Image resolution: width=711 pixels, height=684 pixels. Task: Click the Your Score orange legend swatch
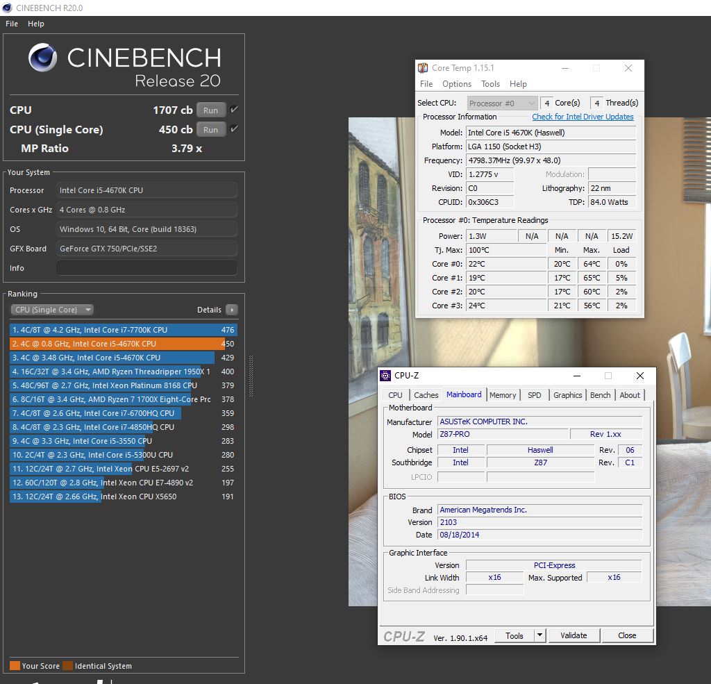15,665
